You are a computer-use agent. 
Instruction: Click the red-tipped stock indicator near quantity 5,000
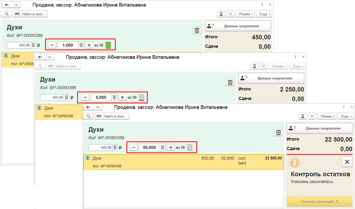(141, 97)
